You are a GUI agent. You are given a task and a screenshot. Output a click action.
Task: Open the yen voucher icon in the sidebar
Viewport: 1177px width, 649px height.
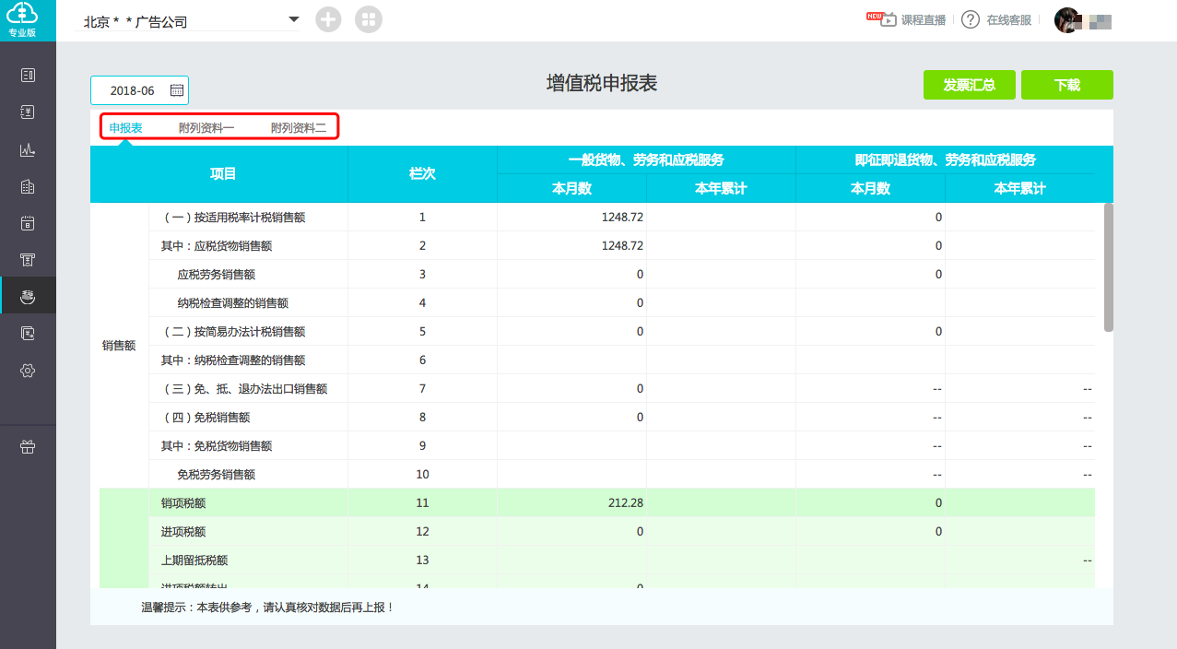point(28,112)
